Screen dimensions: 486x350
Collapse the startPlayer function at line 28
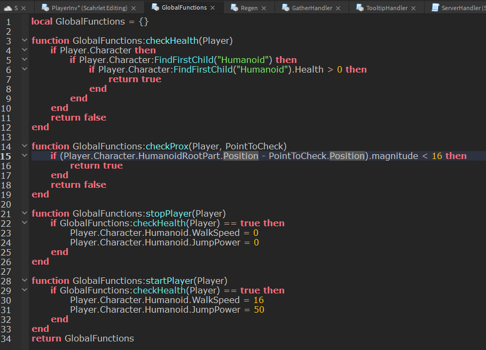coord(25,280)
